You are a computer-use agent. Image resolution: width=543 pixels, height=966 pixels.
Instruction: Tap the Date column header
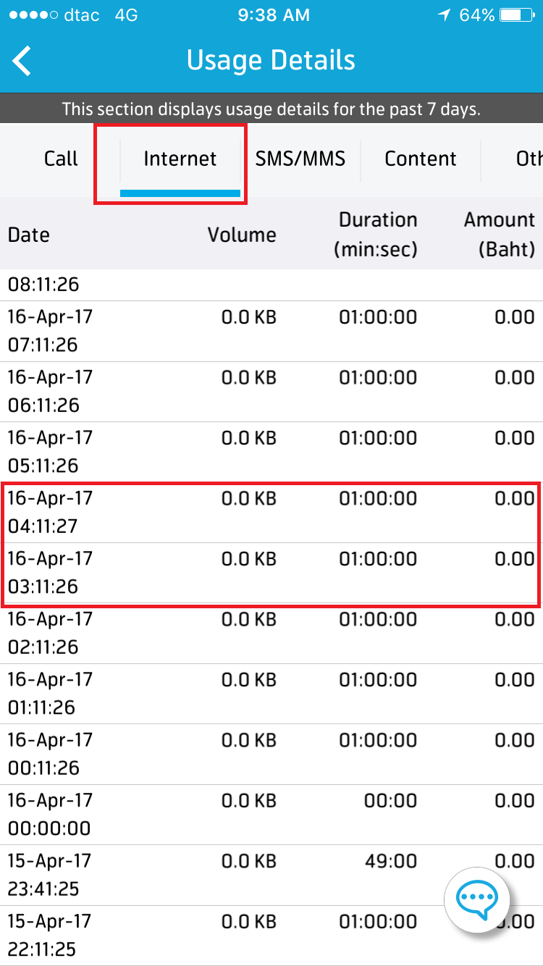29,235
